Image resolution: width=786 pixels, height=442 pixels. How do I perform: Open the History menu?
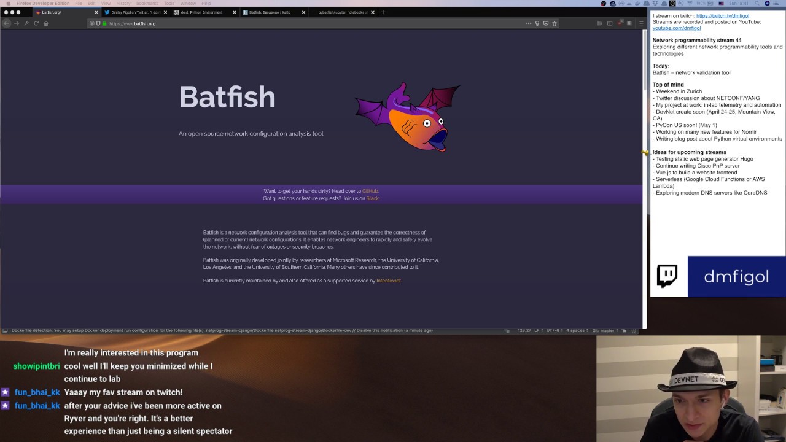[123, 3]
